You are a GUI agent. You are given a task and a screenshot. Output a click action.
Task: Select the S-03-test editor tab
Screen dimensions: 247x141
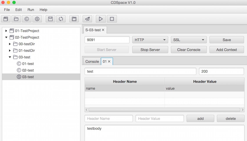pyautogui.click(x=93, y=30)
